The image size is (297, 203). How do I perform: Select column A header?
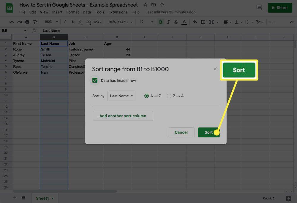26,37
